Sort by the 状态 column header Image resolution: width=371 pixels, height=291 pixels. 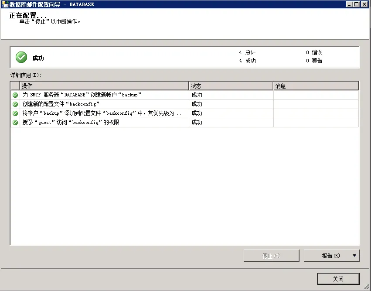231,86
